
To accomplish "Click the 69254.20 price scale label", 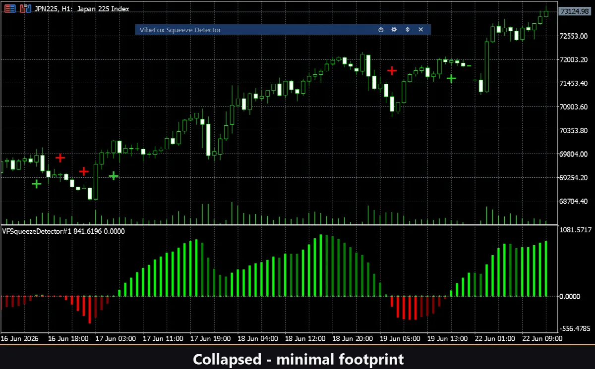I will pos(575,177).
